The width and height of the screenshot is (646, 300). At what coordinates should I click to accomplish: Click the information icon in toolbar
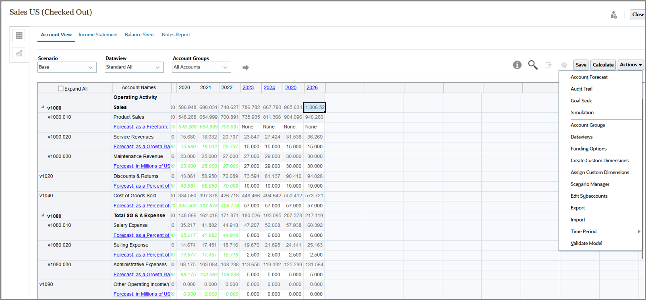(517, 65)
